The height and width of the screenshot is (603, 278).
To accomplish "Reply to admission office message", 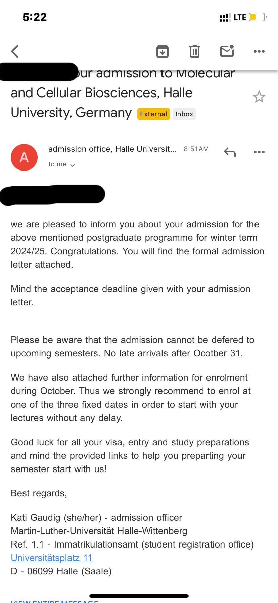I will (230, 152).
